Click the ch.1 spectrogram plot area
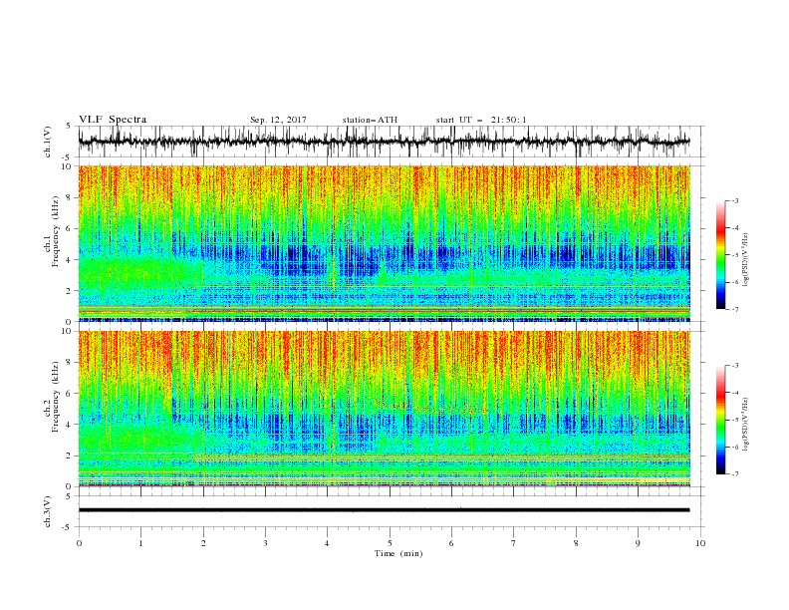Screen dimensions: 789x610 (385, 243)
